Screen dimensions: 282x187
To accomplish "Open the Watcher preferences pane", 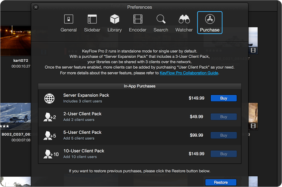I will (184, 23).
